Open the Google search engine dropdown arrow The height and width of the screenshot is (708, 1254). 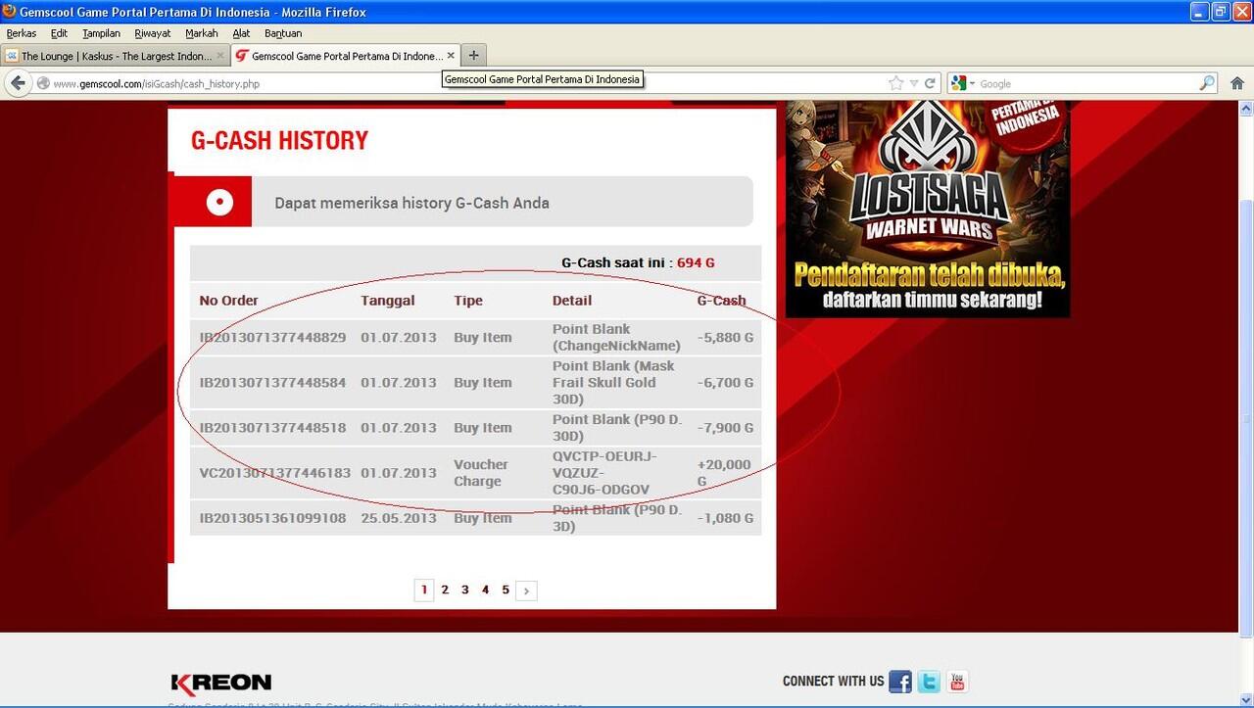972,83
